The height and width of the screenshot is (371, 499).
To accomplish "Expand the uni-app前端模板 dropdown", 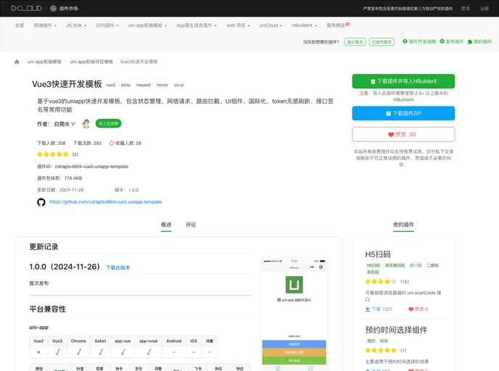I will tap(147, 25).
